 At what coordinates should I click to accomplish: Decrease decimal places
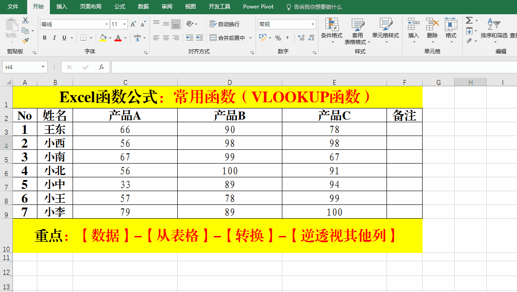pyautogui.click(x=311, y=38)
